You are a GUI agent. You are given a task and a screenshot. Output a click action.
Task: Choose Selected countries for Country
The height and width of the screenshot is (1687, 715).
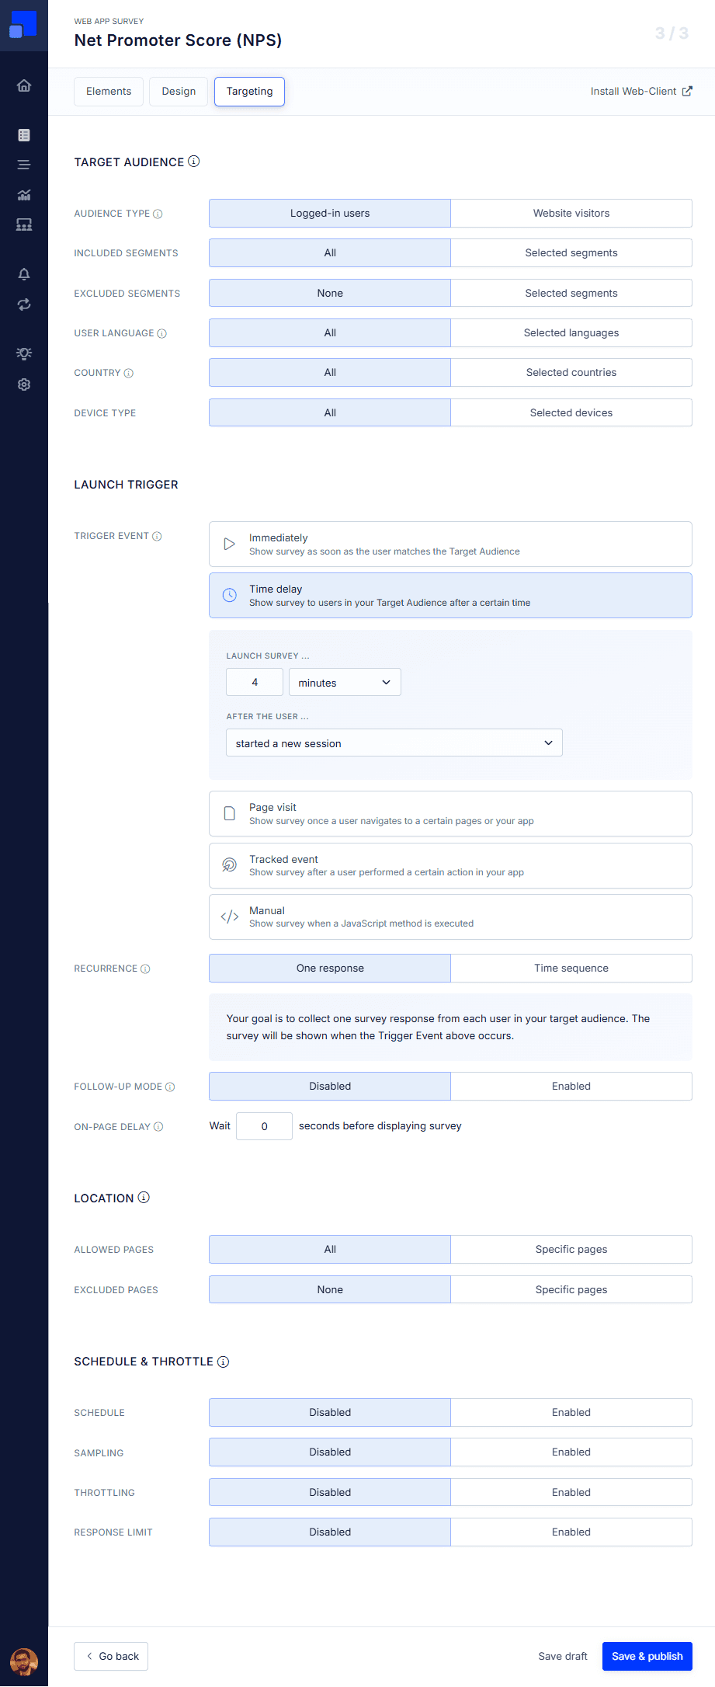tap(571, 373)
